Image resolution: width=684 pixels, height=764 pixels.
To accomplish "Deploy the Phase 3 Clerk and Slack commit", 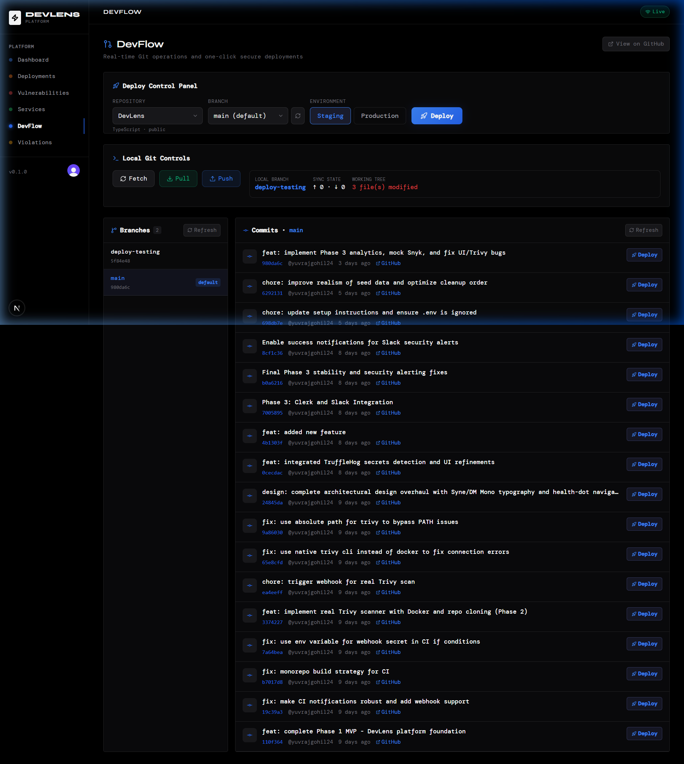I will point(644,404).
